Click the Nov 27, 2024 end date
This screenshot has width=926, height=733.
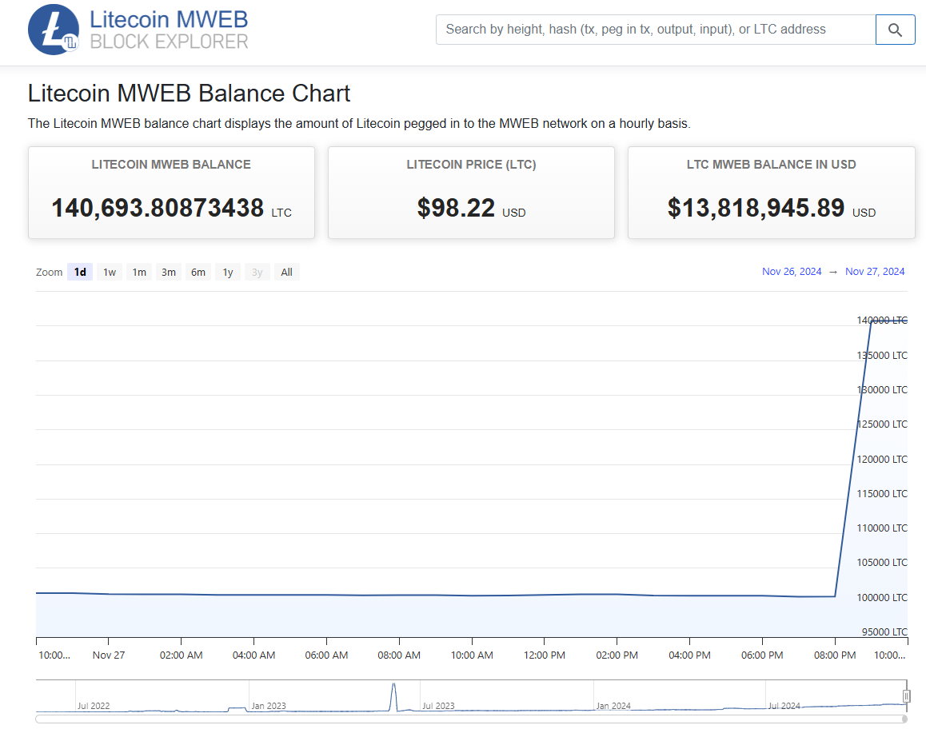875,272
